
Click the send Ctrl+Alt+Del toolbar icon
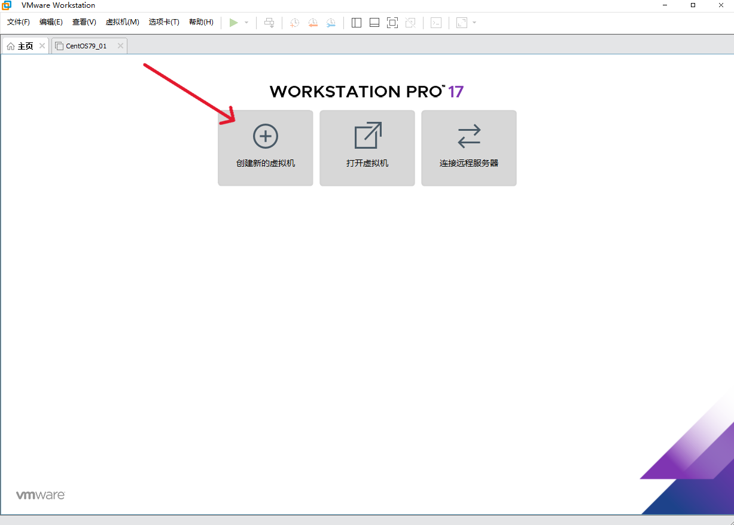[269, 23]
